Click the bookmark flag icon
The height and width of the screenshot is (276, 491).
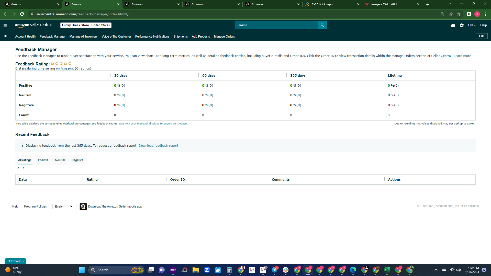pyautogui.click(x=5, y=36)
